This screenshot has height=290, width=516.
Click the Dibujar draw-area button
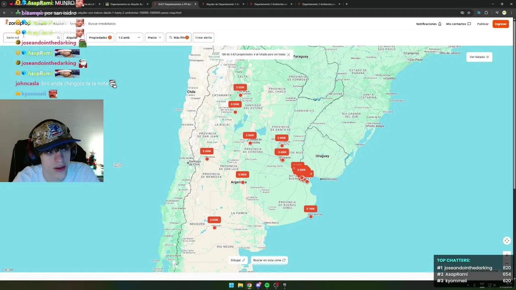click(x=238, y=260)
